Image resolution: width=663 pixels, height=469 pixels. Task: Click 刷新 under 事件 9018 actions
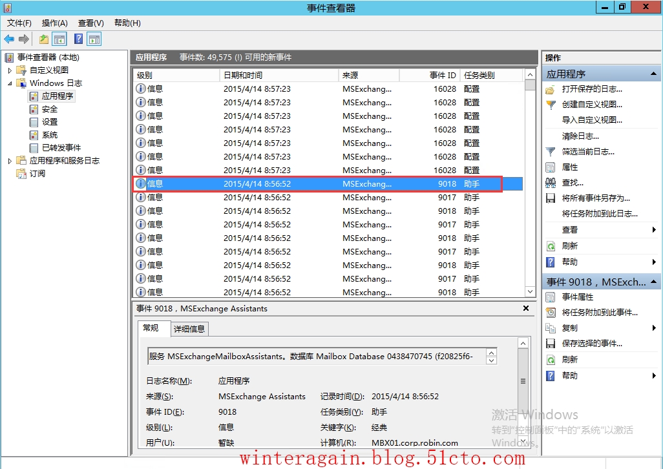(x=569, y=360)
